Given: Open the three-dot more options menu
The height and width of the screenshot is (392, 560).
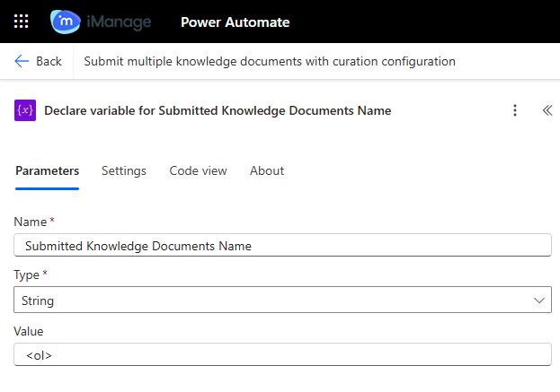Looking at the screenshot, I should (515, 110).
